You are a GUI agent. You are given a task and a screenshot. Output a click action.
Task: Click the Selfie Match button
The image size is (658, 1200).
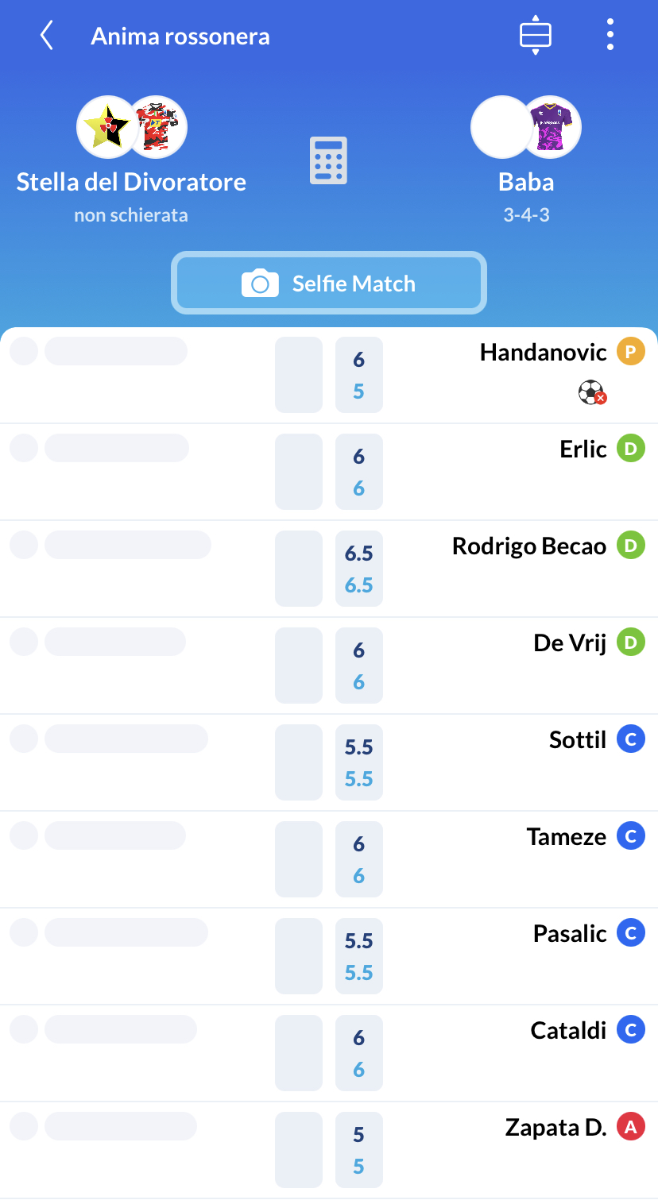[329, 284]
